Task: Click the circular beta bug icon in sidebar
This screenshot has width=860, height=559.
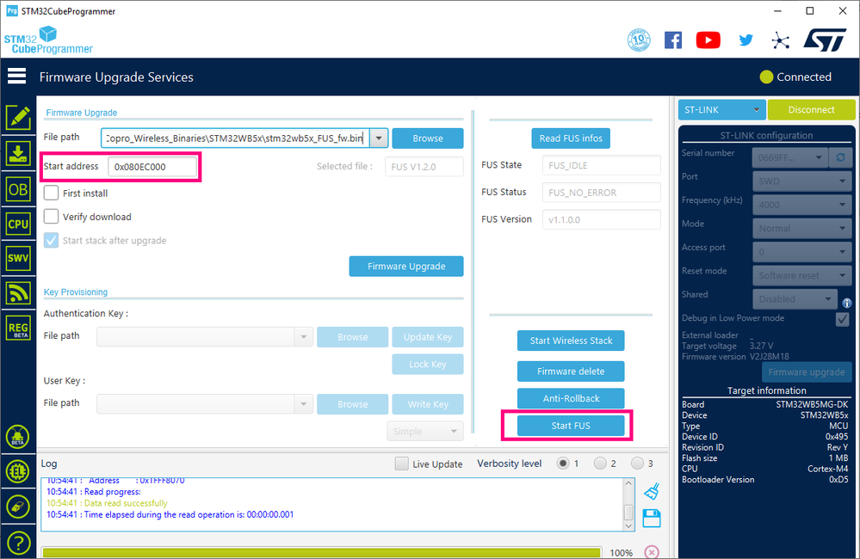Action: click(17, 437)
